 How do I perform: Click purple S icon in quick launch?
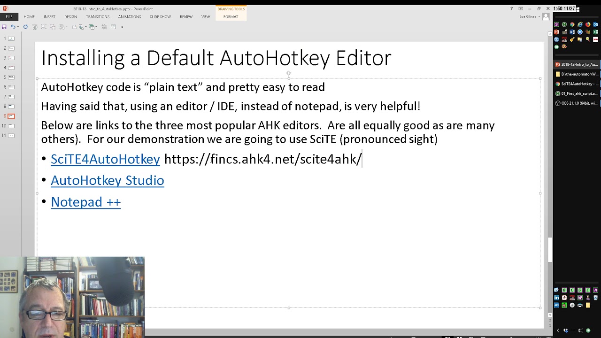click(x=556, y=24)
